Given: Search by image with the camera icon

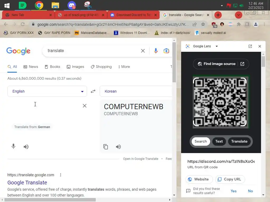Looking at the screenshot, I should click(166, 51).
